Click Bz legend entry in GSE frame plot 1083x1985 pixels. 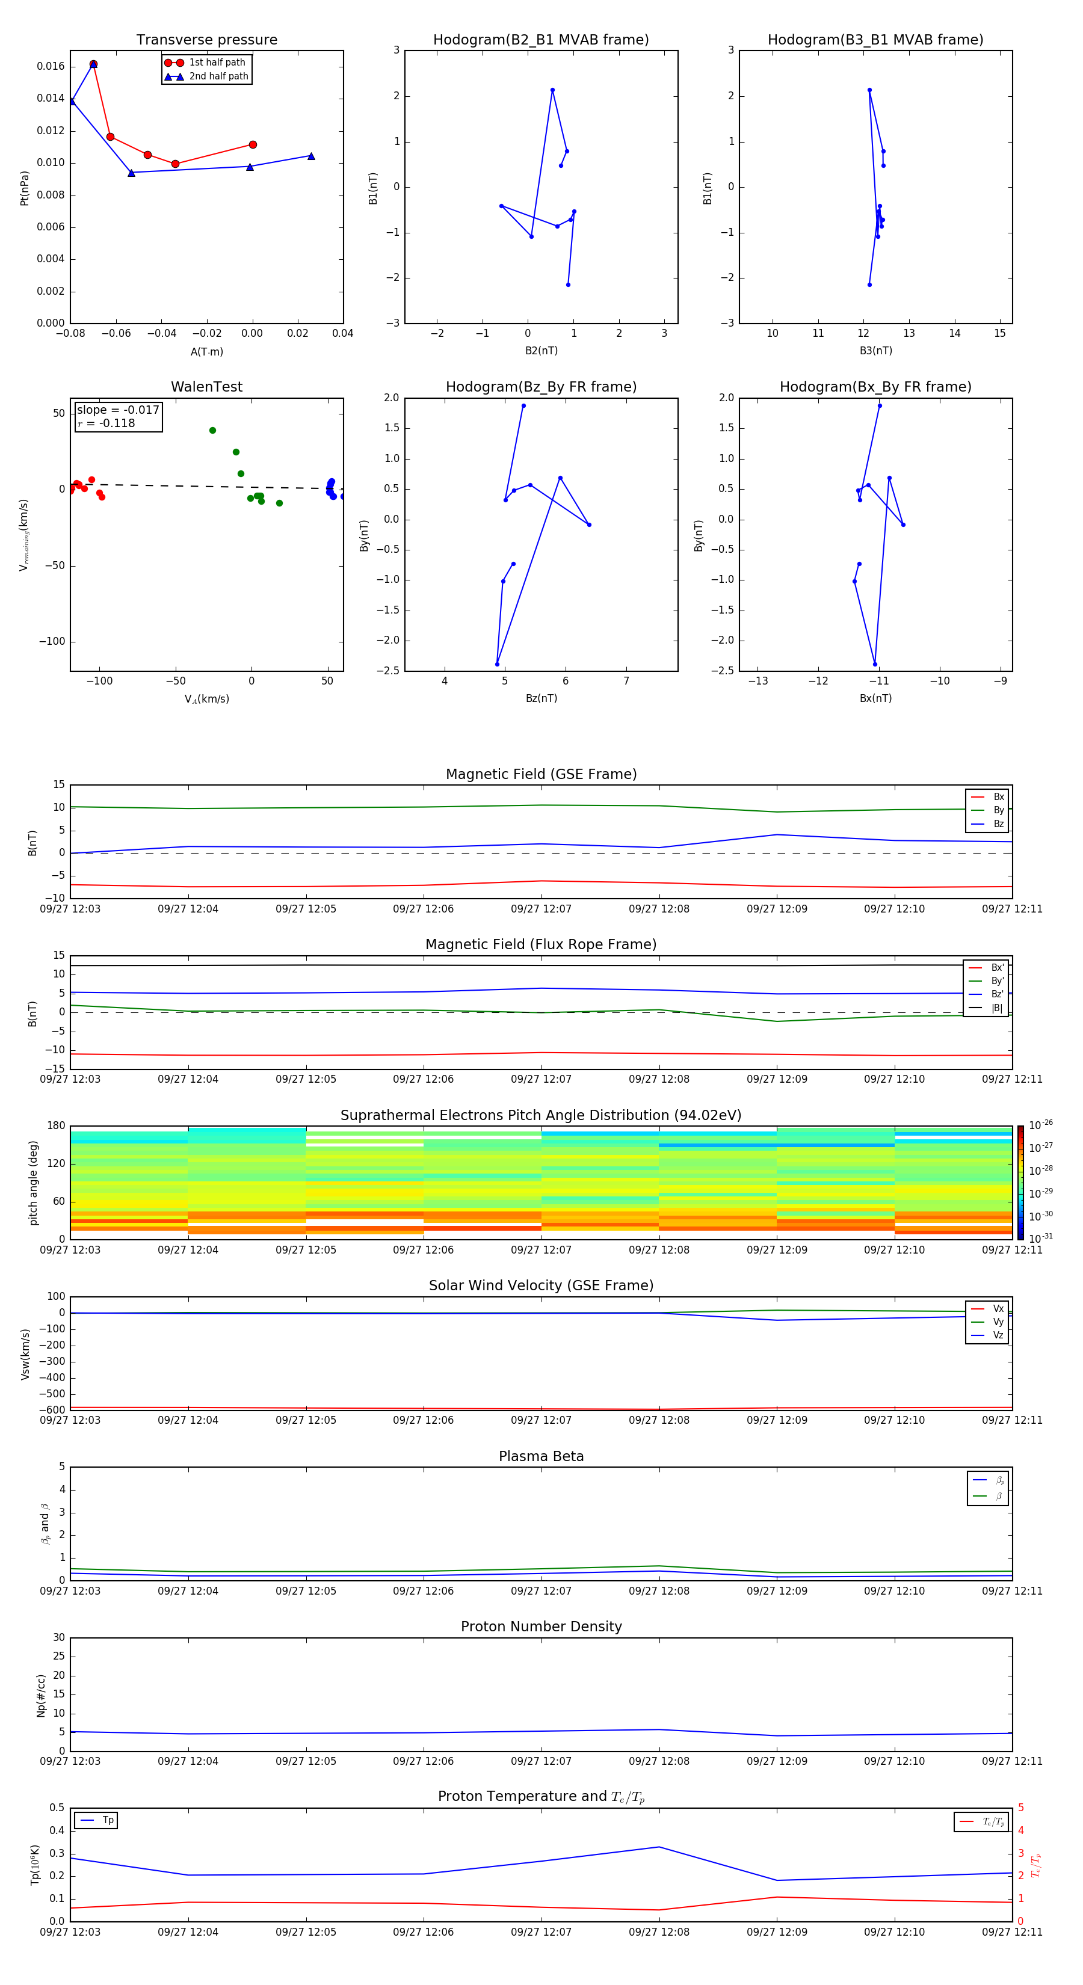(987, 823)
